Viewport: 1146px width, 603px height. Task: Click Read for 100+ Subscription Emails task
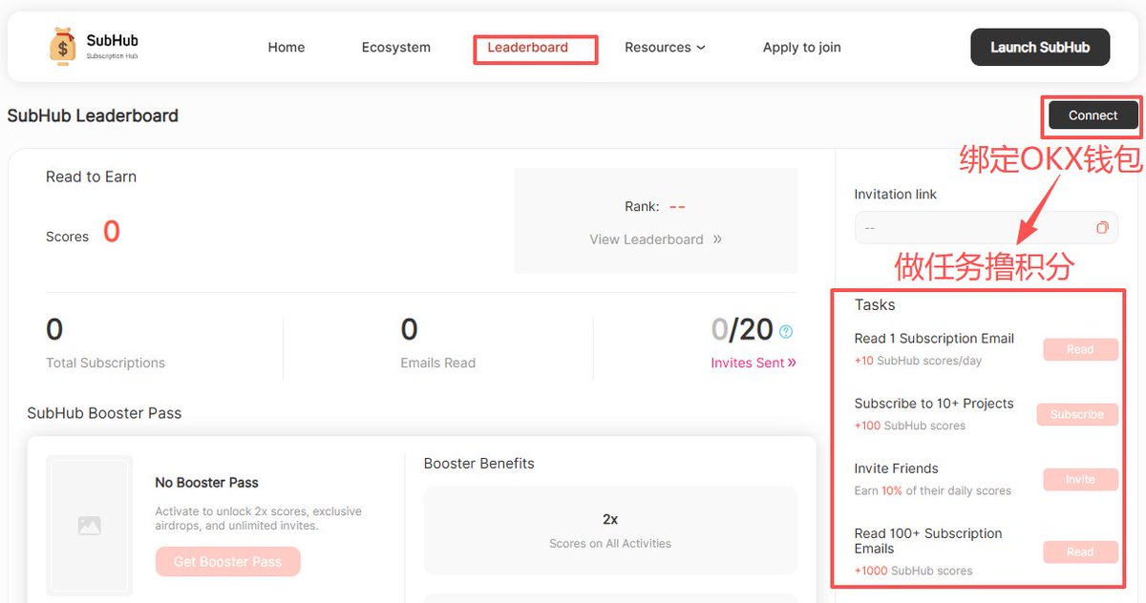coord(1080,551)
